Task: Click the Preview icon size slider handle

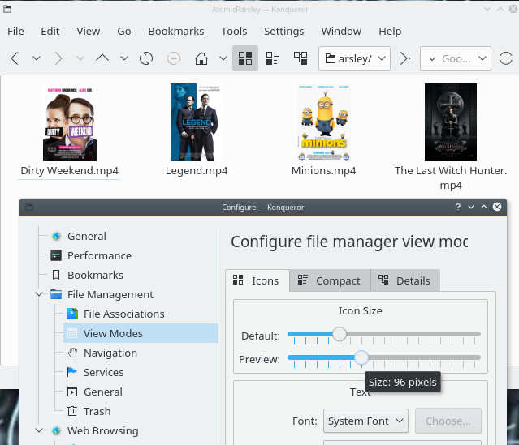Action: click(361, 357)
